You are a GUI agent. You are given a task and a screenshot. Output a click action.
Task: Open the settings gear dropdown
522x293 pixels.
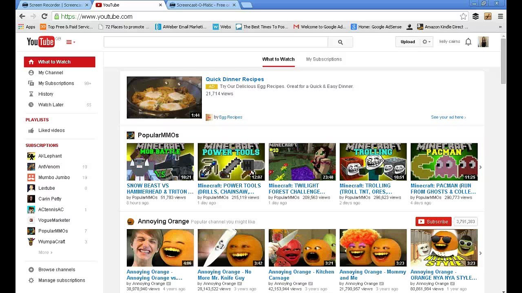[x=426, y=42]
